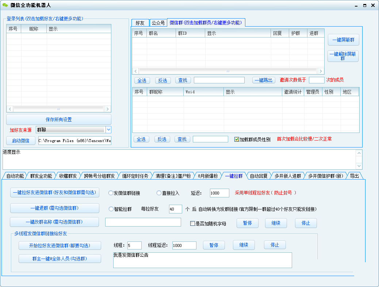Click the horizontal scrollbar under 群名 table
The width and height of the screenshot is (379, 287).
pyautogui.click(x=228, y=71)
